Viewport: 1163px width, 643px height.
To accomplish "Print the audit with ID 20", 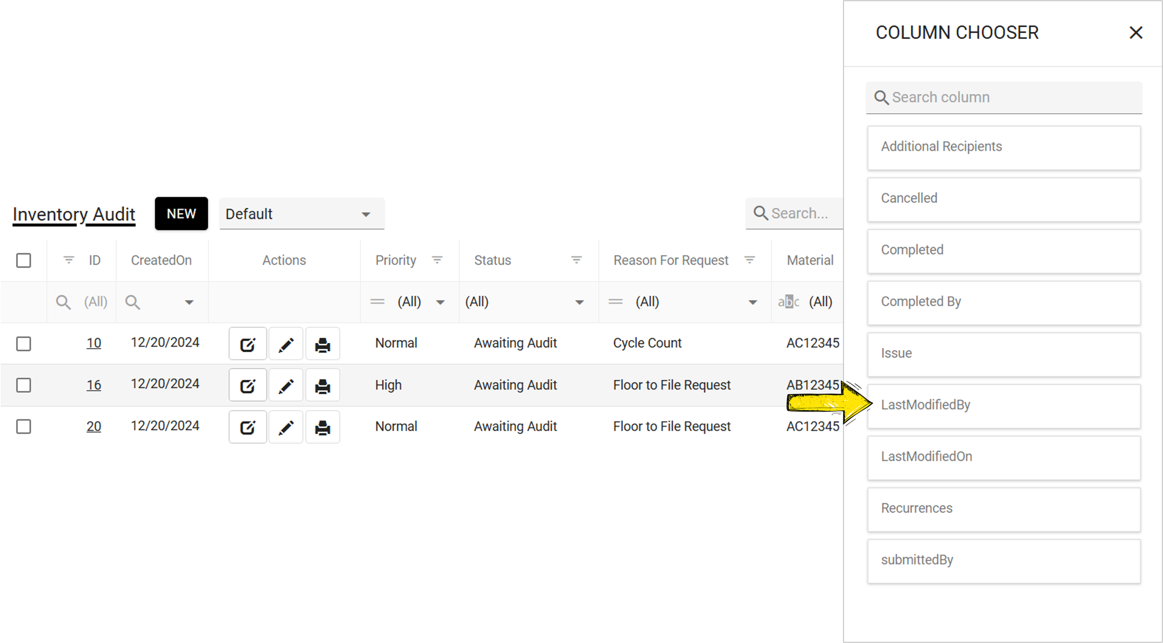I will pos(323,427).
